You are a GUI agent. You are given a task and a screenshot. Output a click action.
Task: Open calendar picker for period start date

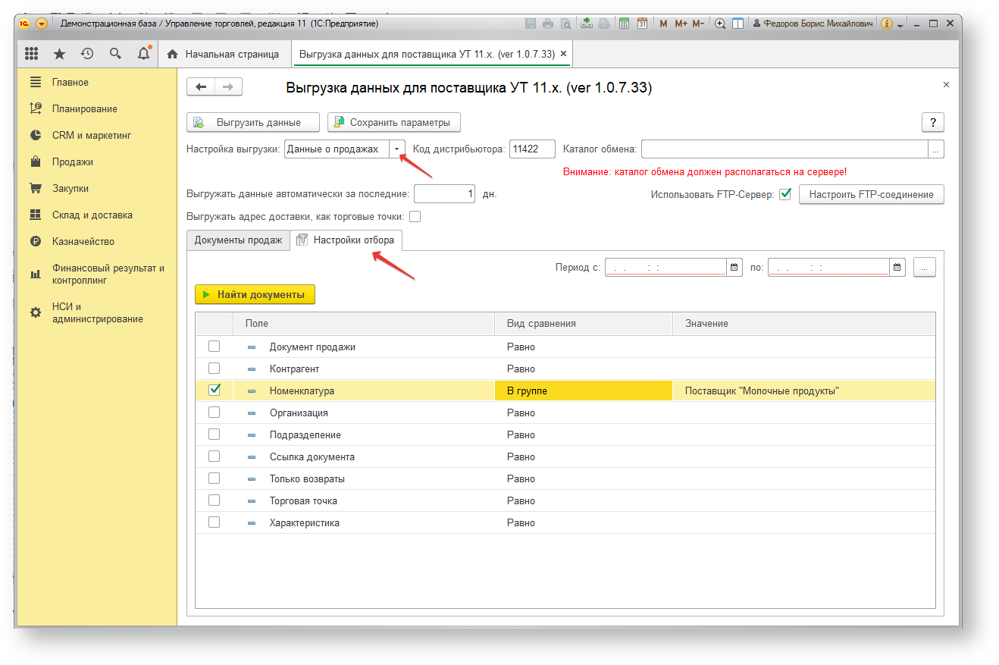pos(734,267)
